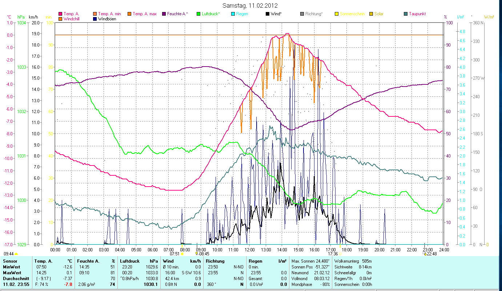Click the teal Taupunkt legend square
This screenshot has width=502, height=291.
(406, 14)
